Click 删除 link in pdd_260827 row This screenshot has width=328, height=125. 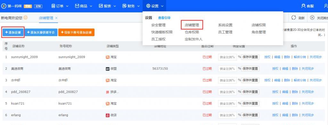(x=295, y=92)
